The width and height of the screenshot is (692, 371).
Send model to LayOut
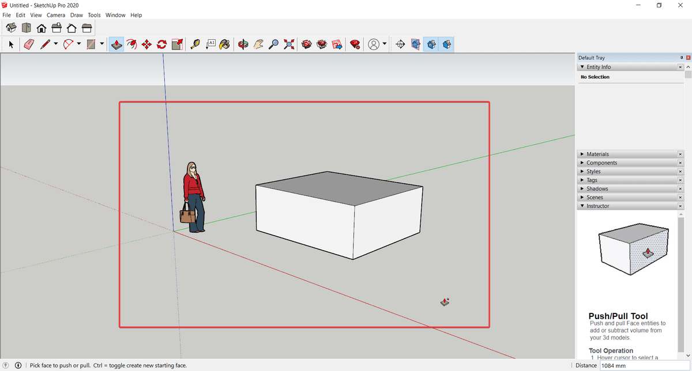pyautogui.click(x=337, y=44)
